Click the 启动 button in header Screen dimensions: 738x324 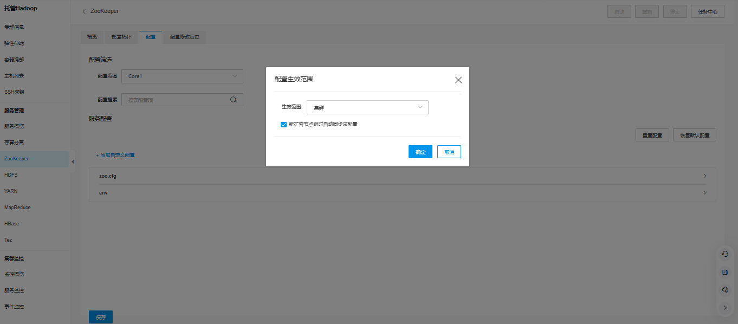pos(619,11)
